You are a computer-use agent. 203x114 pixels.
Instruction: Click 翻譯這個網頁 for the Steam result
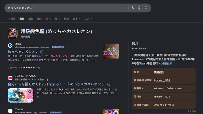point(58,47)
